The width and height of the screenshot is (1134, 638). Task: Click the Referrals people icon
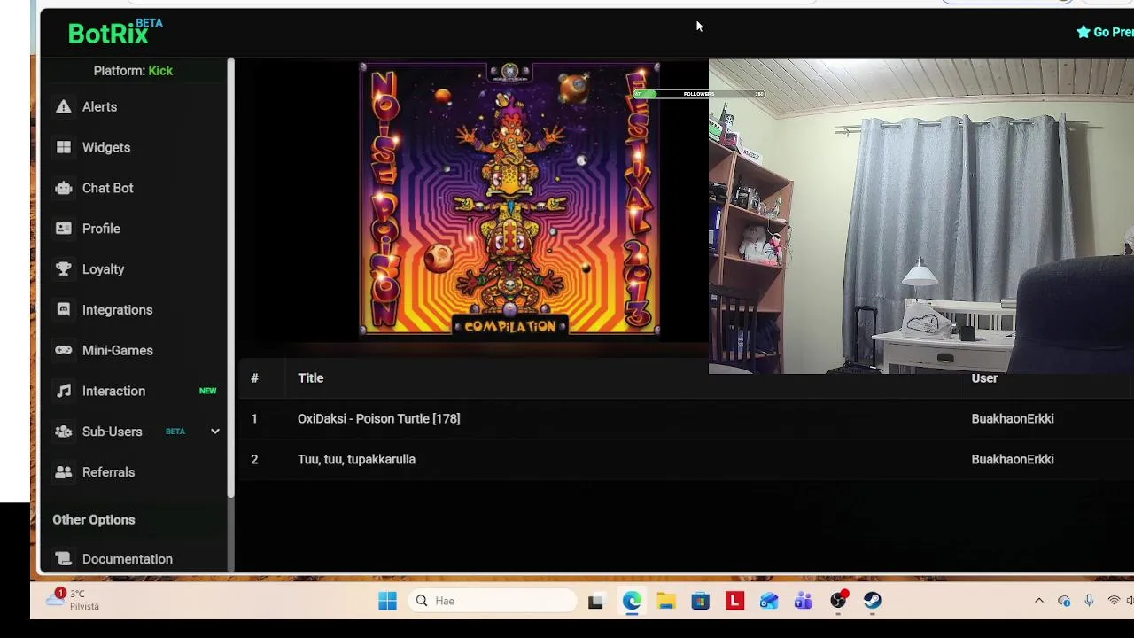[64, 472]
